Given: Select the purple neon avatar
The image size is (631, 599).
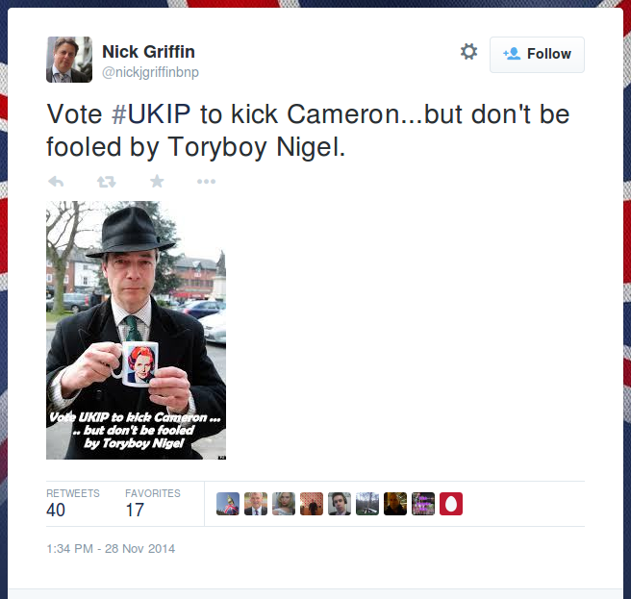Looking at the screenshot, I should point(423,504).
